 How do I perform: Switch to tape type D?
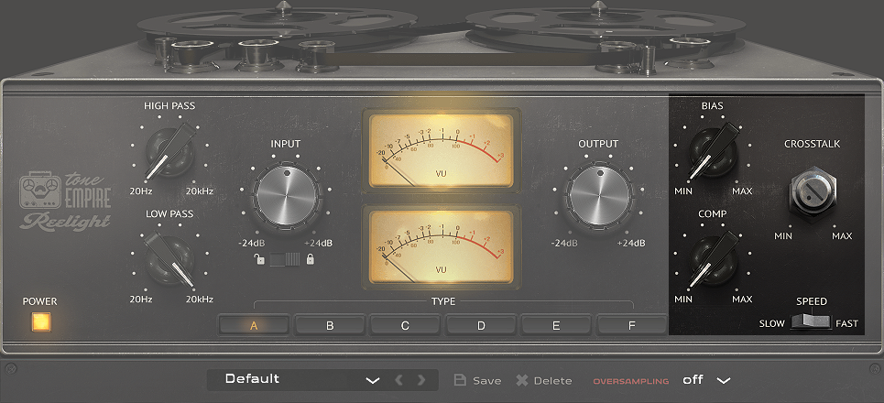pos(481,324)
